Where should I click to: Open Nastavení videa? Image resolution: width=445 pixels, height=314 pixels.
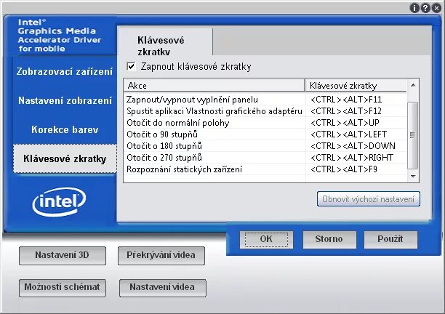pyautogui.click(x=163, y=287)
